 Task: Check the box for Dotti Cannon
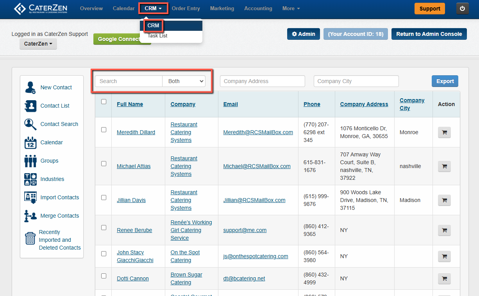(104, 276)
